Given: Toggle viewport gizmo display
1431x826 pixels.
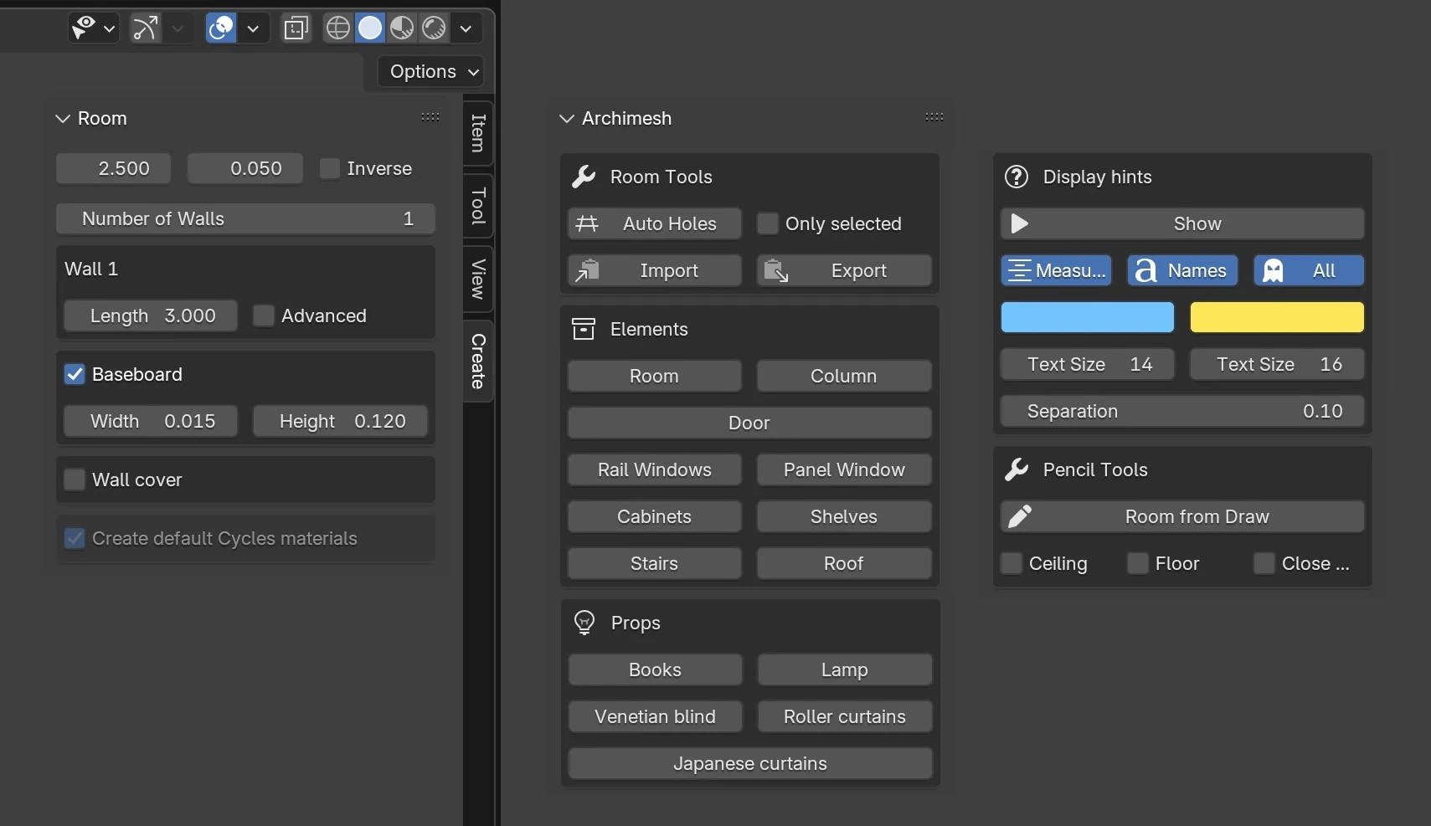Looking at the screenshot, I should (x=145, y=28).
